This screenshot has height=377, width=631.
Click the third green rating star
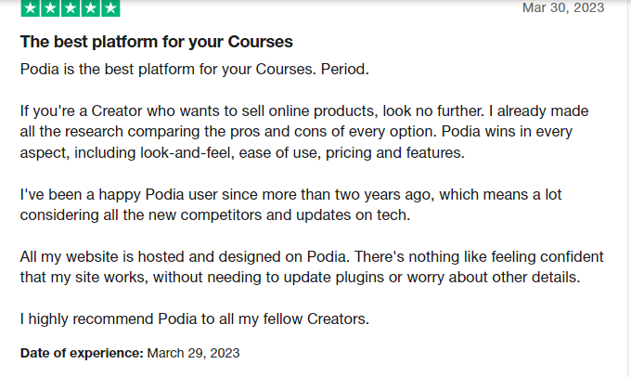pyautogui.click(x=71, y=8)
